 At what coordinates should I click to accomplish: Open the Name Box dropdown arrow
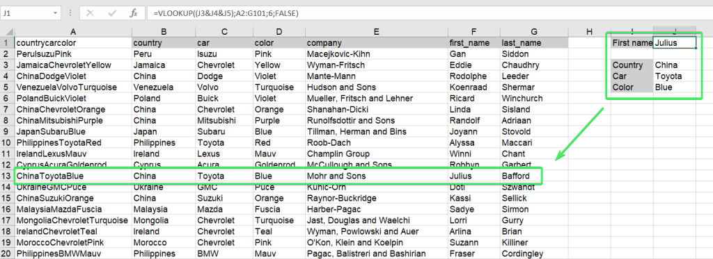56,13
